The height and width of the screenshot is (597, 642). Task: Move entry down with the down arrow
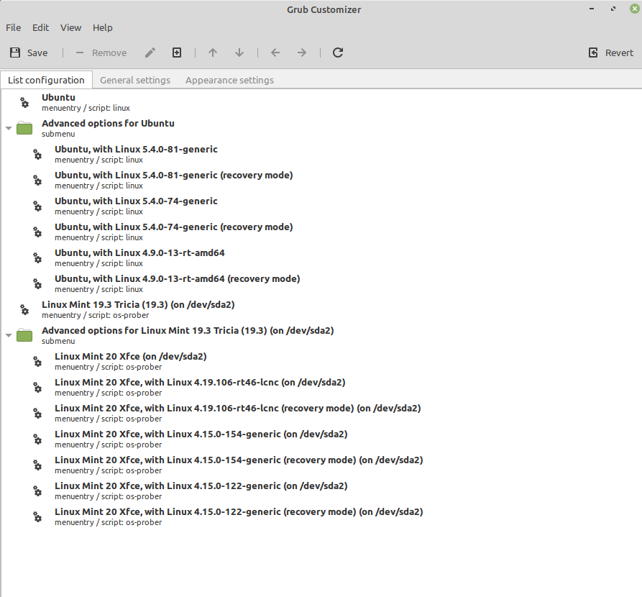(x=239, y=53)
